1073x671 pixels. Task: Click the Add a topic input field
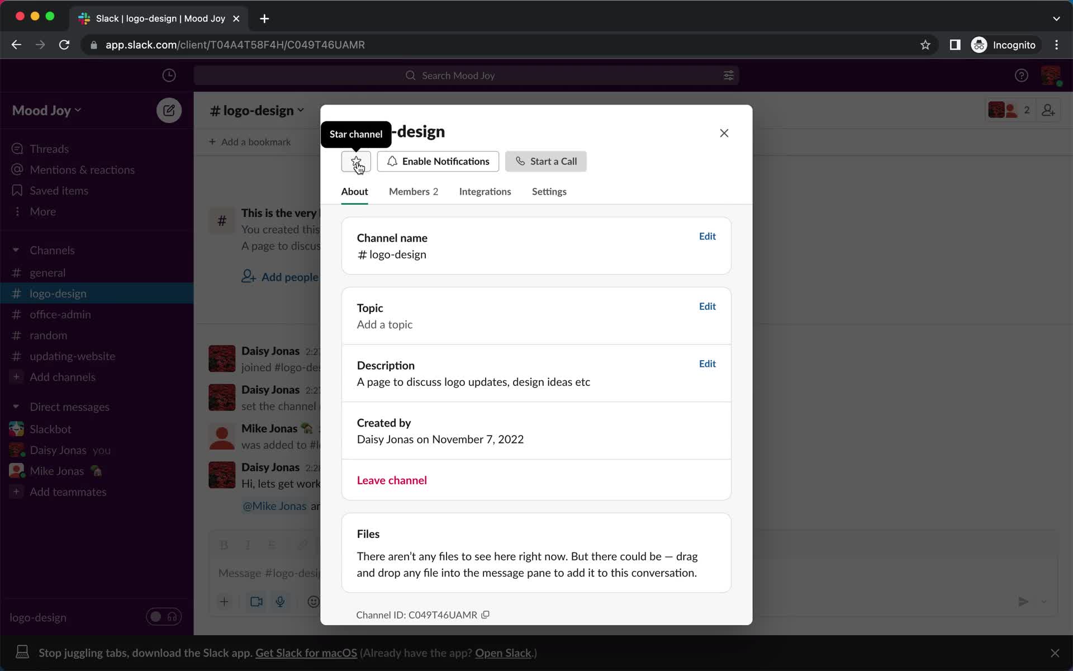pyautogui.click(x=384, y=324)
